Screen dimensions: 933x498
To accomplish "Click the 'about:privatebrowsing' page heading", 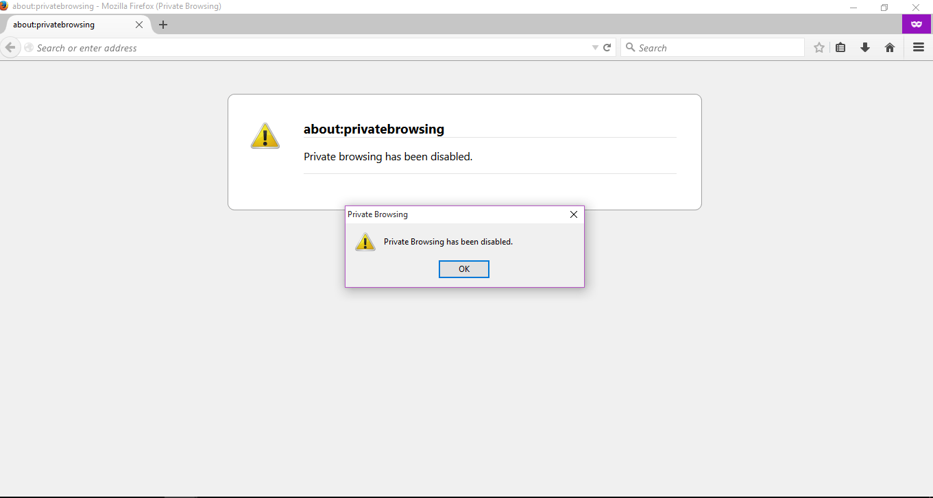I will pos(374,129).
